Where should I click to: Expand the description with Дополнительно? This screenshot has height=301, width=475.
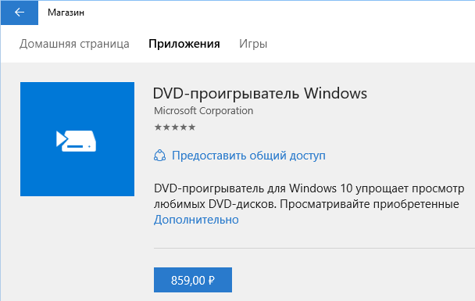[196, 220]
